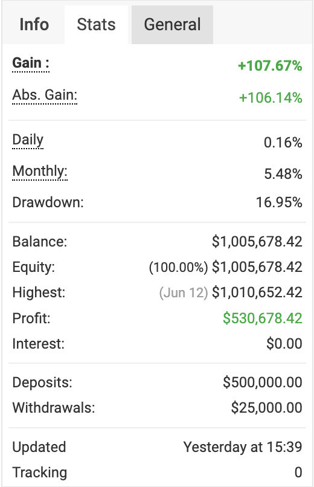314x487 pixels.
Task: Select the +107.67% gain value
Action: [x=270, y=66]
